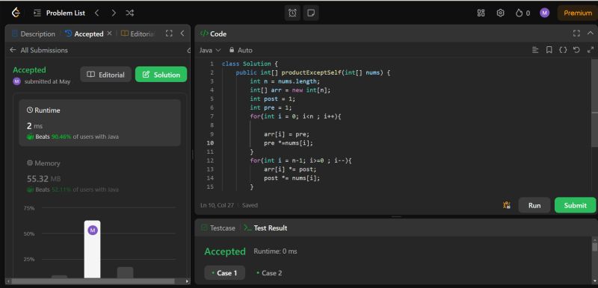Open the layout grid icon
The image size is (598, 288).
[x=481, y=13]
